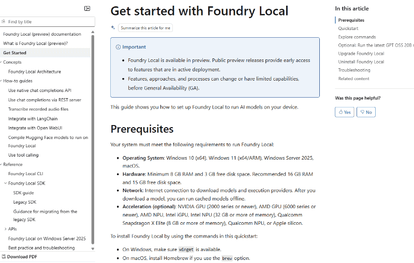Image resolution: width=414 pixels, height=263 pixels.
Task: Jump to Uninstall Foundry Local section
Action: tap(361, 61)
